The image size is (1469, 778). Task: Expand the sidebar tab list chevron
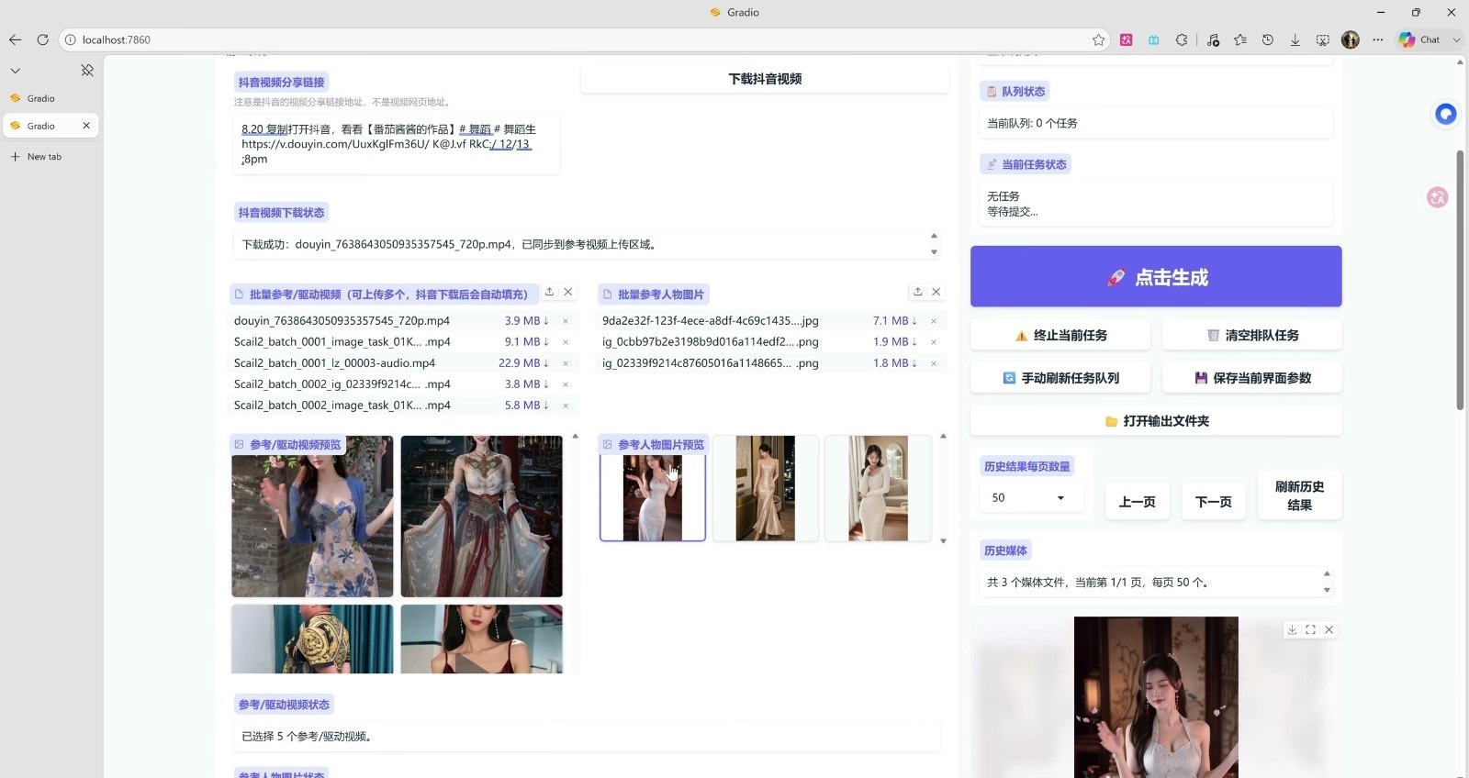click(x=15, y=71)
